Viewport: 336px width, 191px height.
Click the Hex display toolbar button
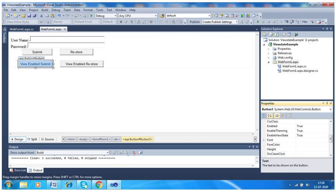click(305, 22)
